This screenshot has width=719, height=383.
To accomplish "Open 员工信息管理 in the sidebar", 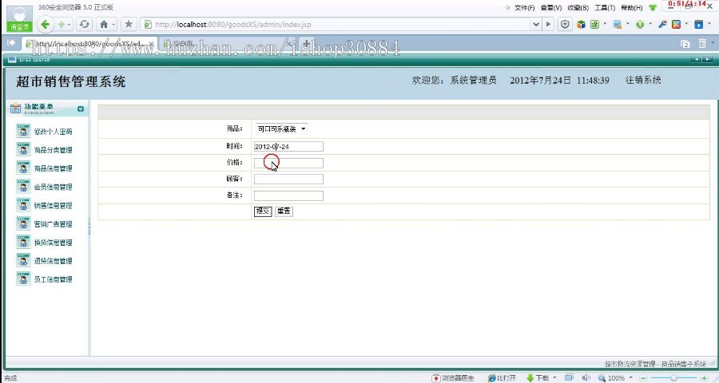I will [x=54, y=279].
